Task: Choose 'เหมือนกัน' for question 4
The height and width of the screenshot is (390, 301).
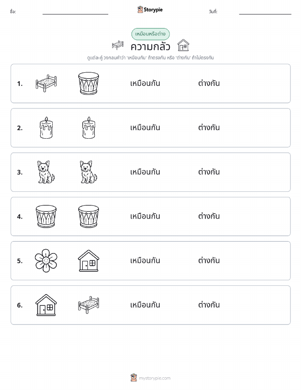Action: pyautogui.click(x=145, y=216)
